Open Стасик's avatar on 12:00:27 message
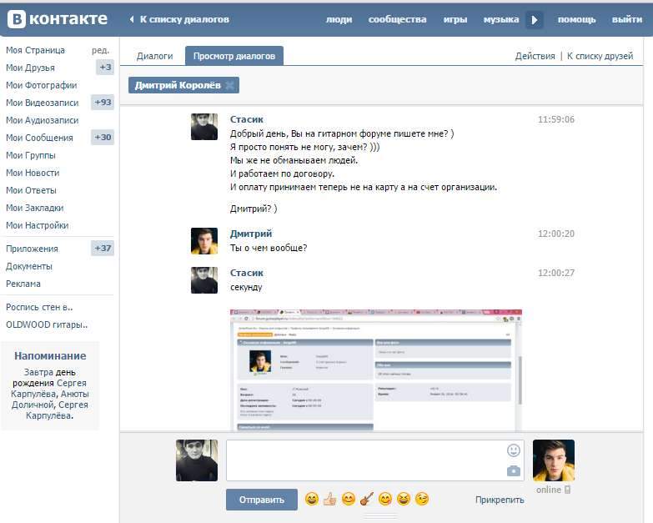 coord(204,280)
